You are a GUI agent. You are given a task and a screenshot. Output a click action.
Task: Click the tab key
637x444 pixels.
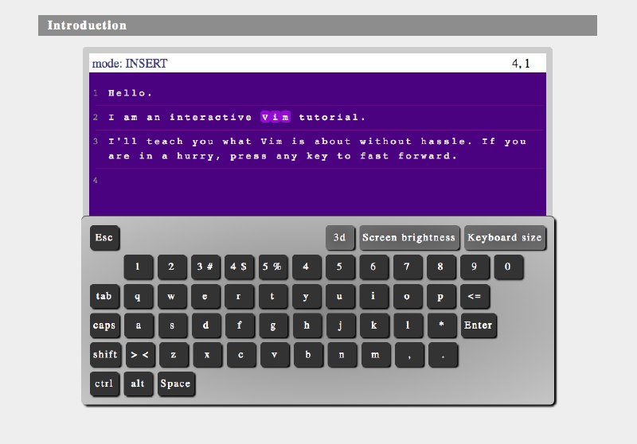(x=104, y=296)
